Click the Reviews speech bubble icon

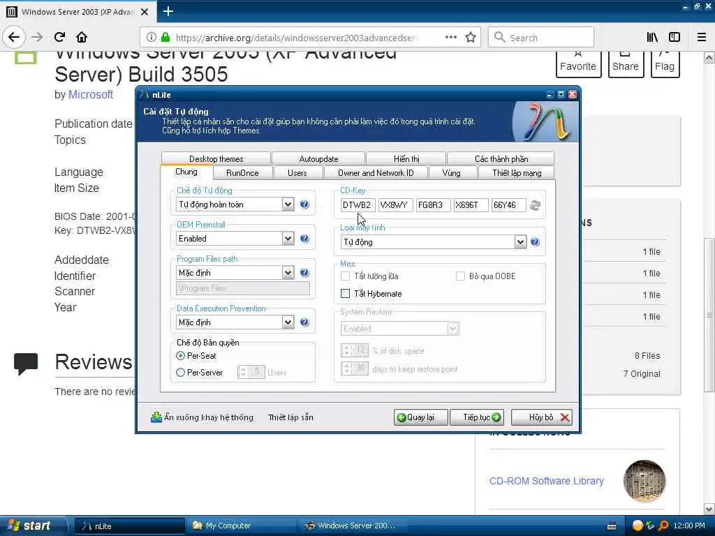tap(26, 364)
